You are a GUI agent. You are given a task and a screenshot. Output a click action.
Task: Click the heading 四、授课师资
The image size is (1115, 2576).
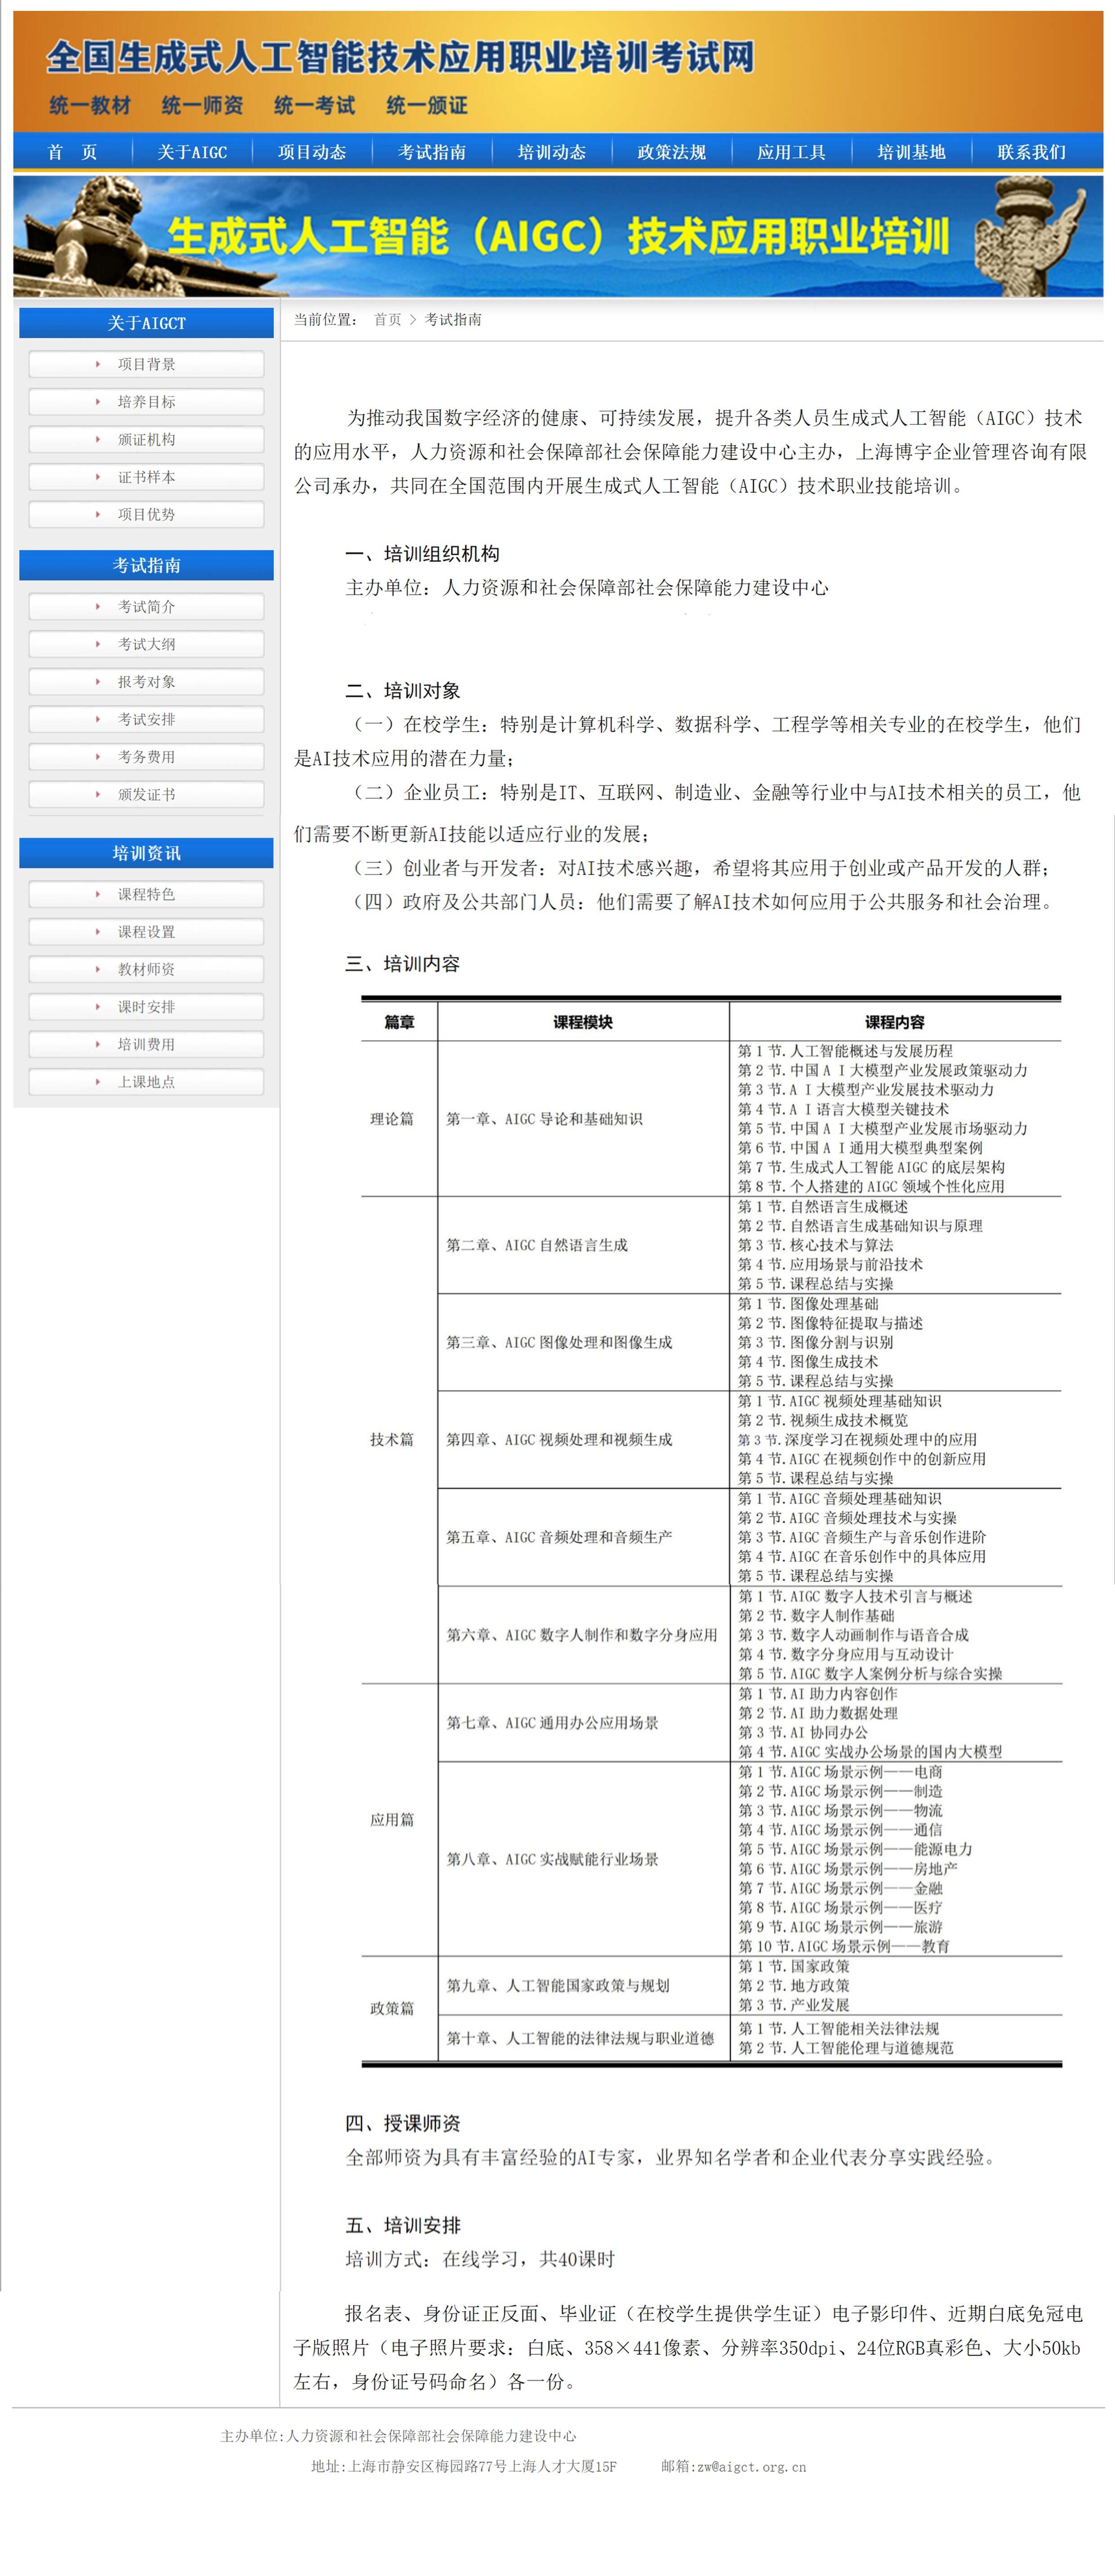[403, 2123]
